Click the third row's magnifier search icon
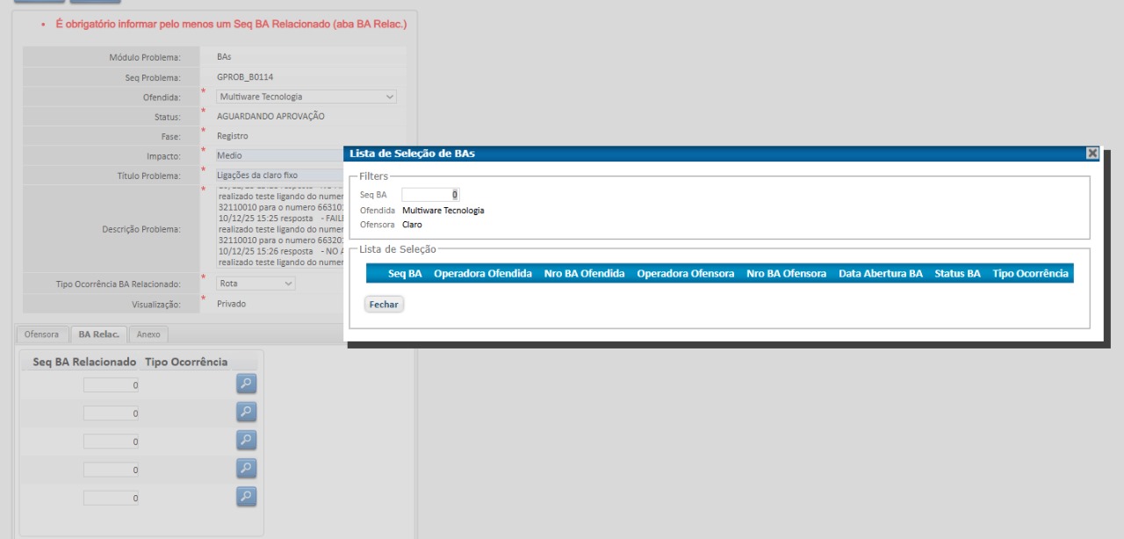Image resolution: width=1124 pixels, height=539 pixels. click(247, 440)
